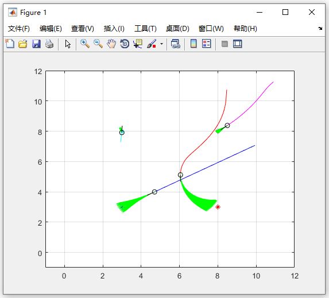Show plot tools and dock figure
The height and width of the screenshot is (298, 329).
[x=238, y=44]
